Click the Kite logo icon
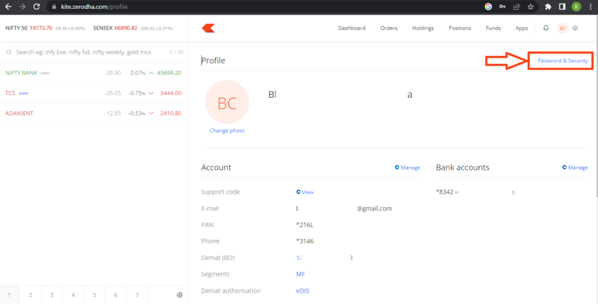Screen dimensions: 598x304 pyautogui.click(x=208, y=28)
